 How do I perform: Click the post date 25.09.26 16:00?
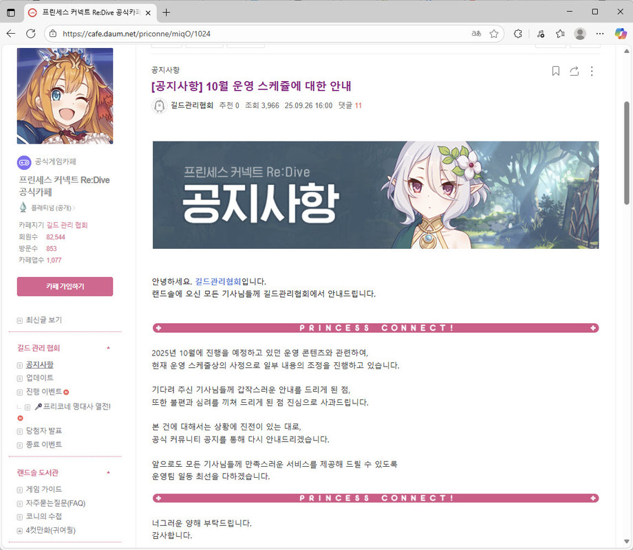(x=308, y=105)
